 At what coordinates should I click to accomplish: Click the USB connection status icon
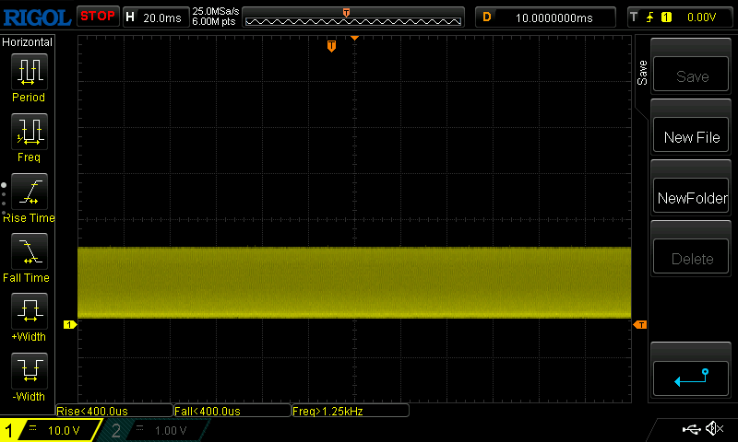coord(690,429)
